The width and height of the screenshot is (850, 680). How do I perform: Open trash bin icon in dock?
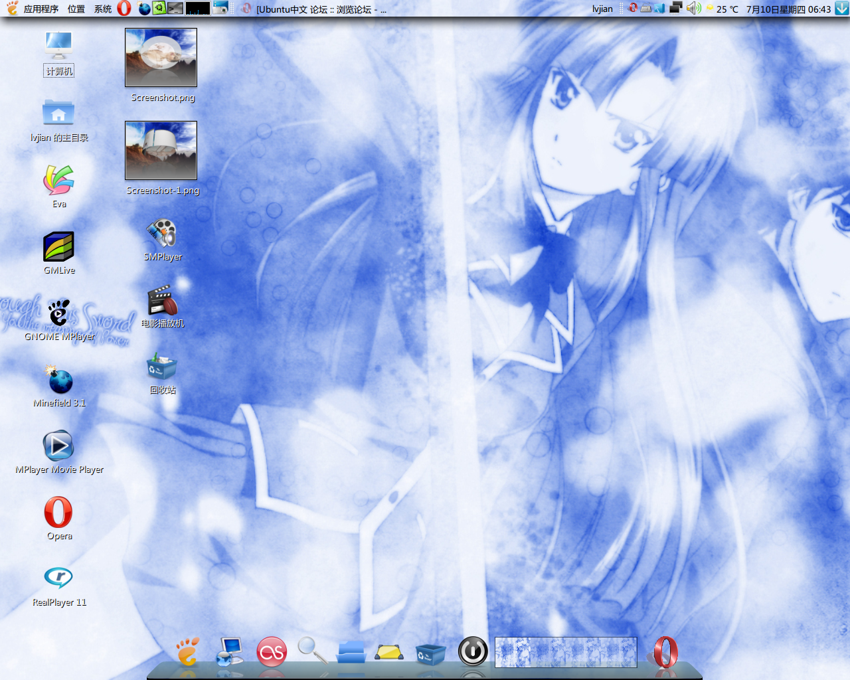tap(430, 653)
